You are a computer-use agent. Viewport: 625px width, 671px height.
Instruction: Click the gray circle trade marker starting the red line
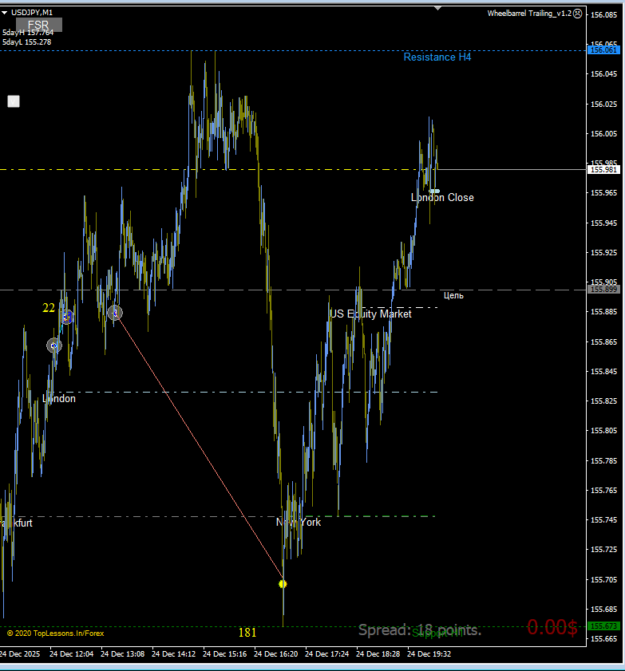(x=115, y=313)
